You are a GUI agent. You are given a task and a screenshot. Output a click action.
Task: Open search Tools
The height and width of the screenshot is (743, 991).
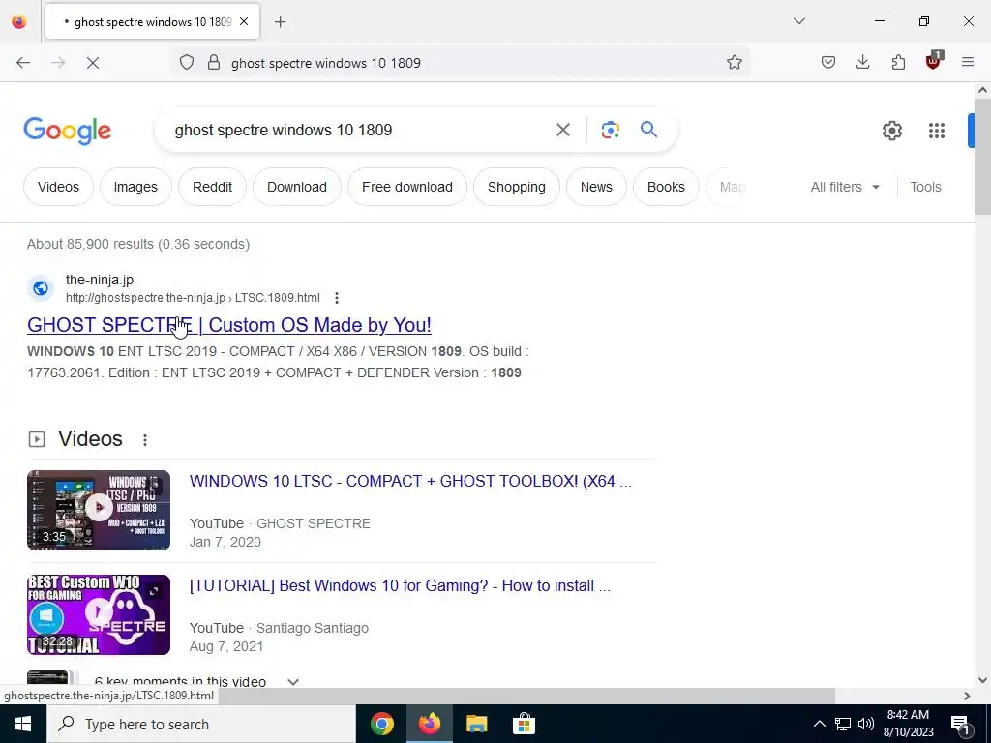[925, 187]
